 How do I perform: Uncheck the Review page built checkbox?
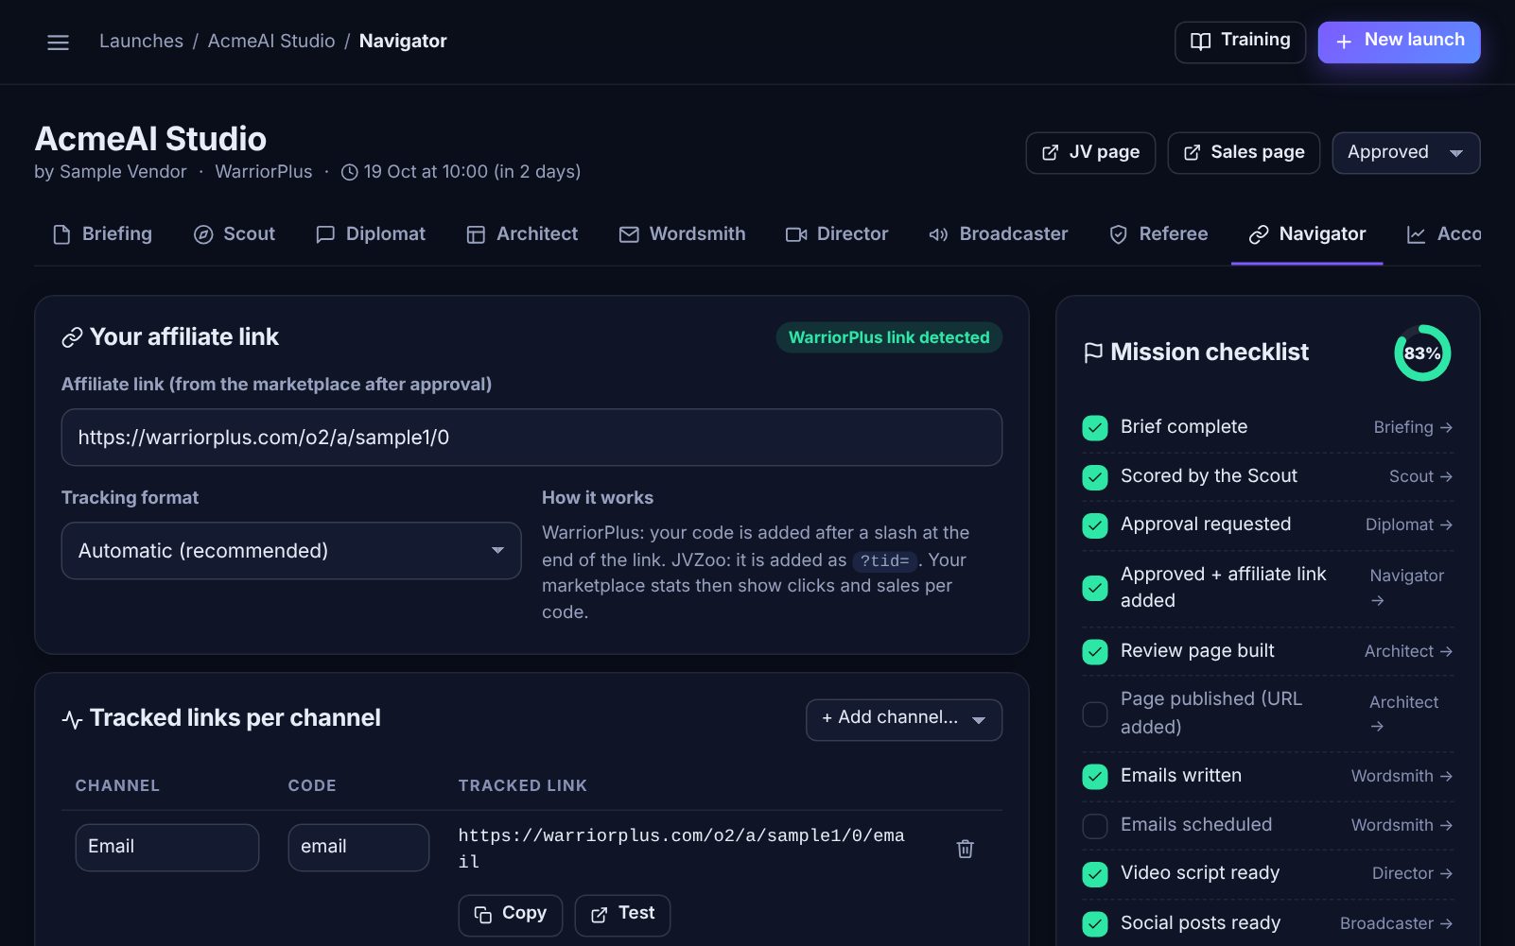tap(1095, 652)
